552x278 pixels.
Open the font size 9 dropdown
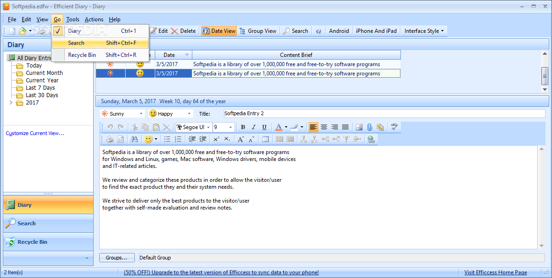pyautogui.click(x=231, y=127)
